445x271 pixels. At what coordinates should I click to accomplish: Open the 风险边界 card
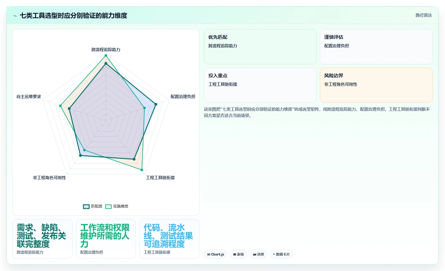coord(376,85)
